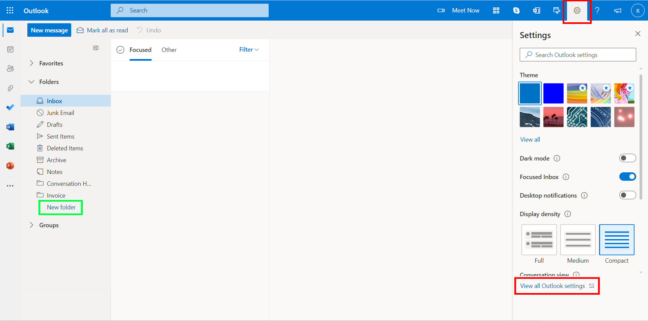Open the QR code icon in header
The width and height of the screenshot is (648, 321).
[x=496, y=10]
